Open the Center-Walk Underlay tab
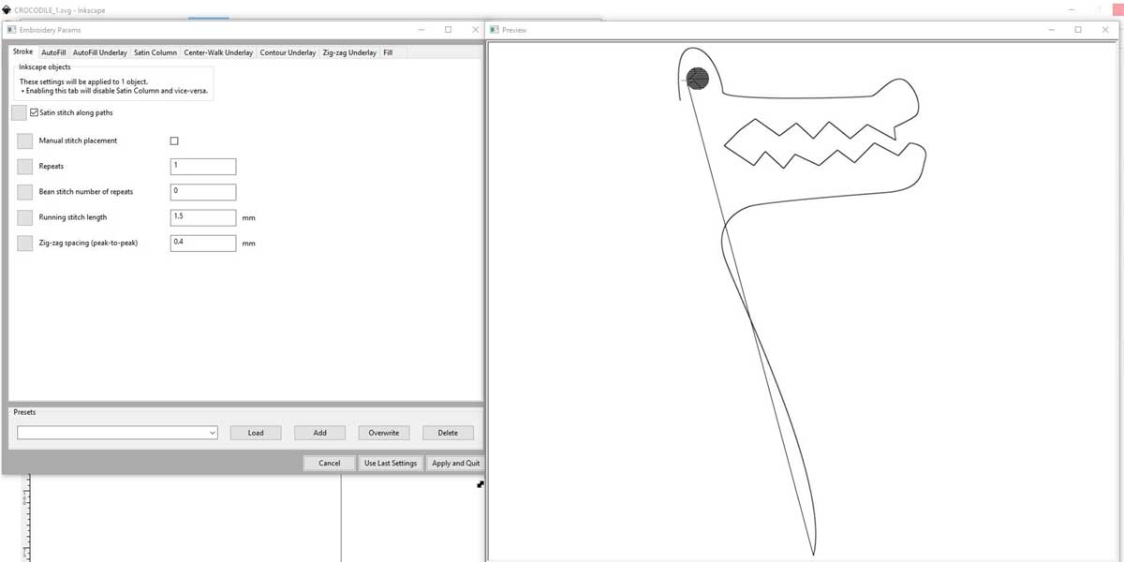 pyautogui.click(x=218, y=52)
